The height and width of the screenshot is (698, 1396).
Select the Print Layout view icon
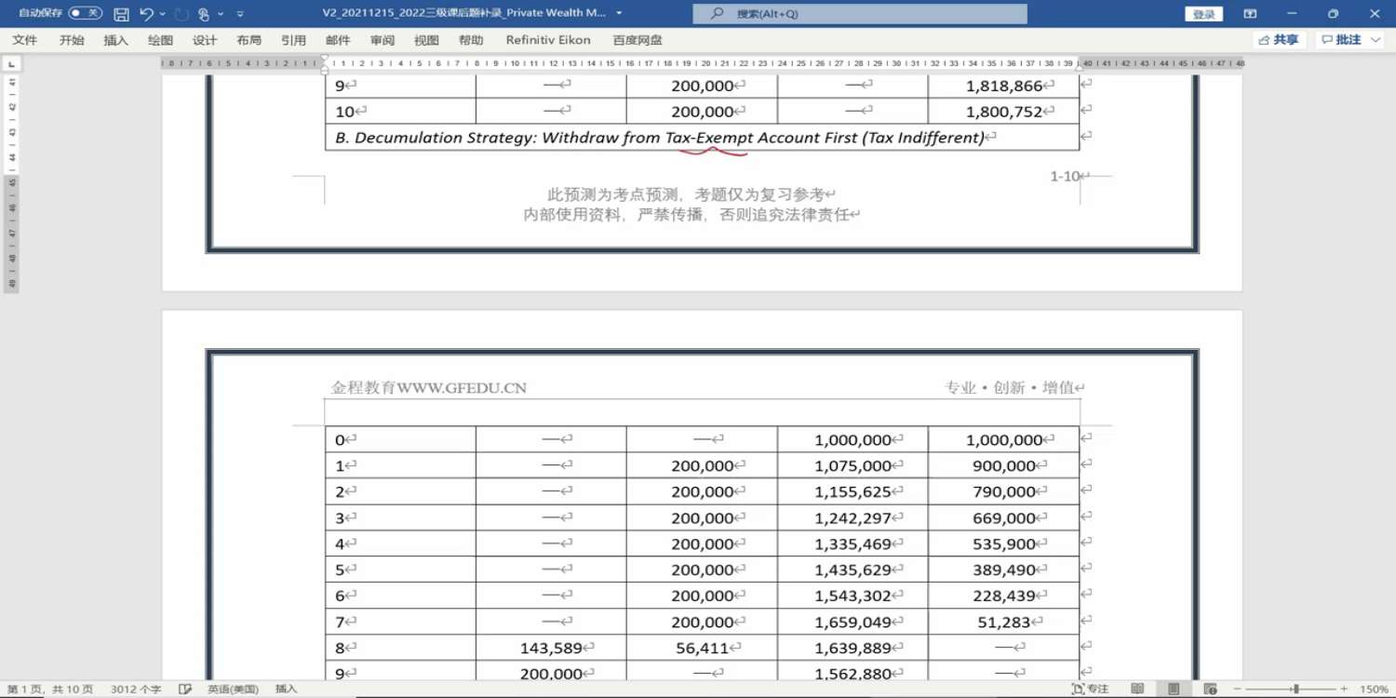point(1174,689)
